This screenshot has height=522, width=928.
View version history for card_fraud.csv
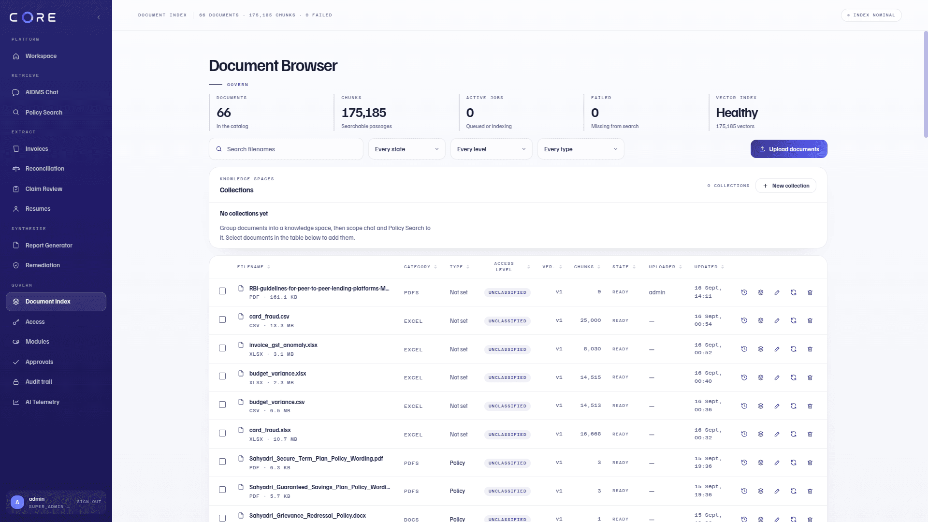click(x=744, y=320)
